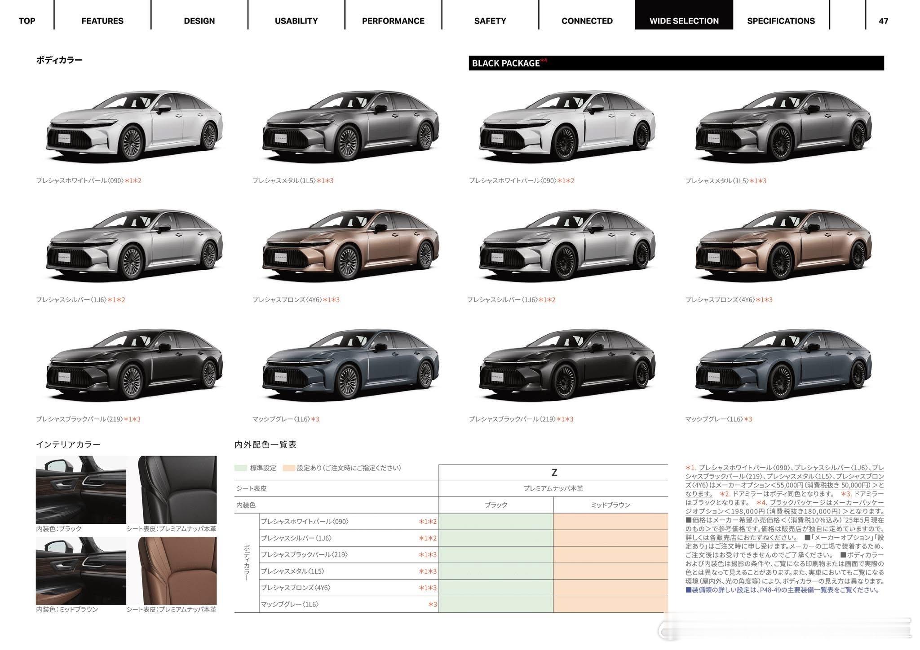Select standard bronze (4Y6) car image
This screenshot has width=920, height=650.
click(x=350, y=245)
